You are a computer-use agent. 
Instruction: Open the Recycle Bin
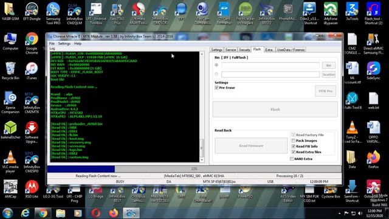click(x=10, y=71)
